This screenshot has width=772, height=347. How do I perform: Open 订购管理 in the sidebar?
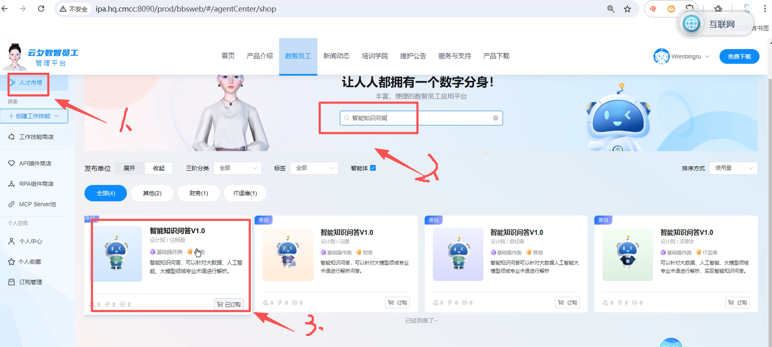pos(30,282)
